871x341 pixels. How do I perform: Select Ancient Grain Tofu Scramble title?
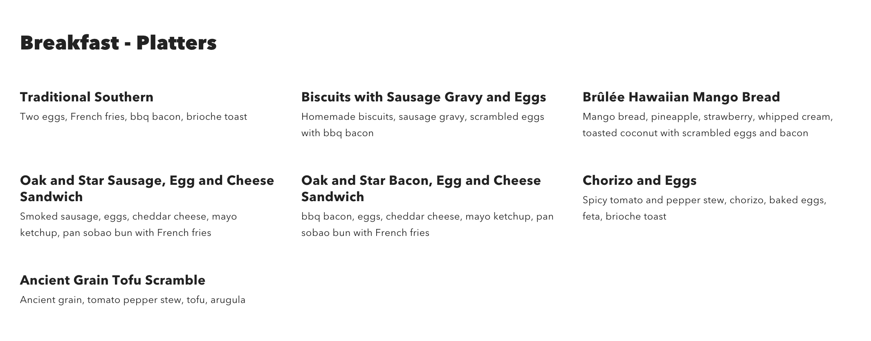click(112, 280)
